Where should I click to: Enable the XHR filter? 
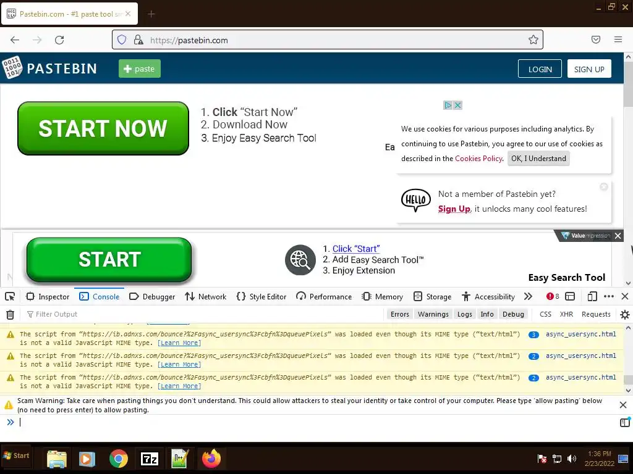pos(566,314)
